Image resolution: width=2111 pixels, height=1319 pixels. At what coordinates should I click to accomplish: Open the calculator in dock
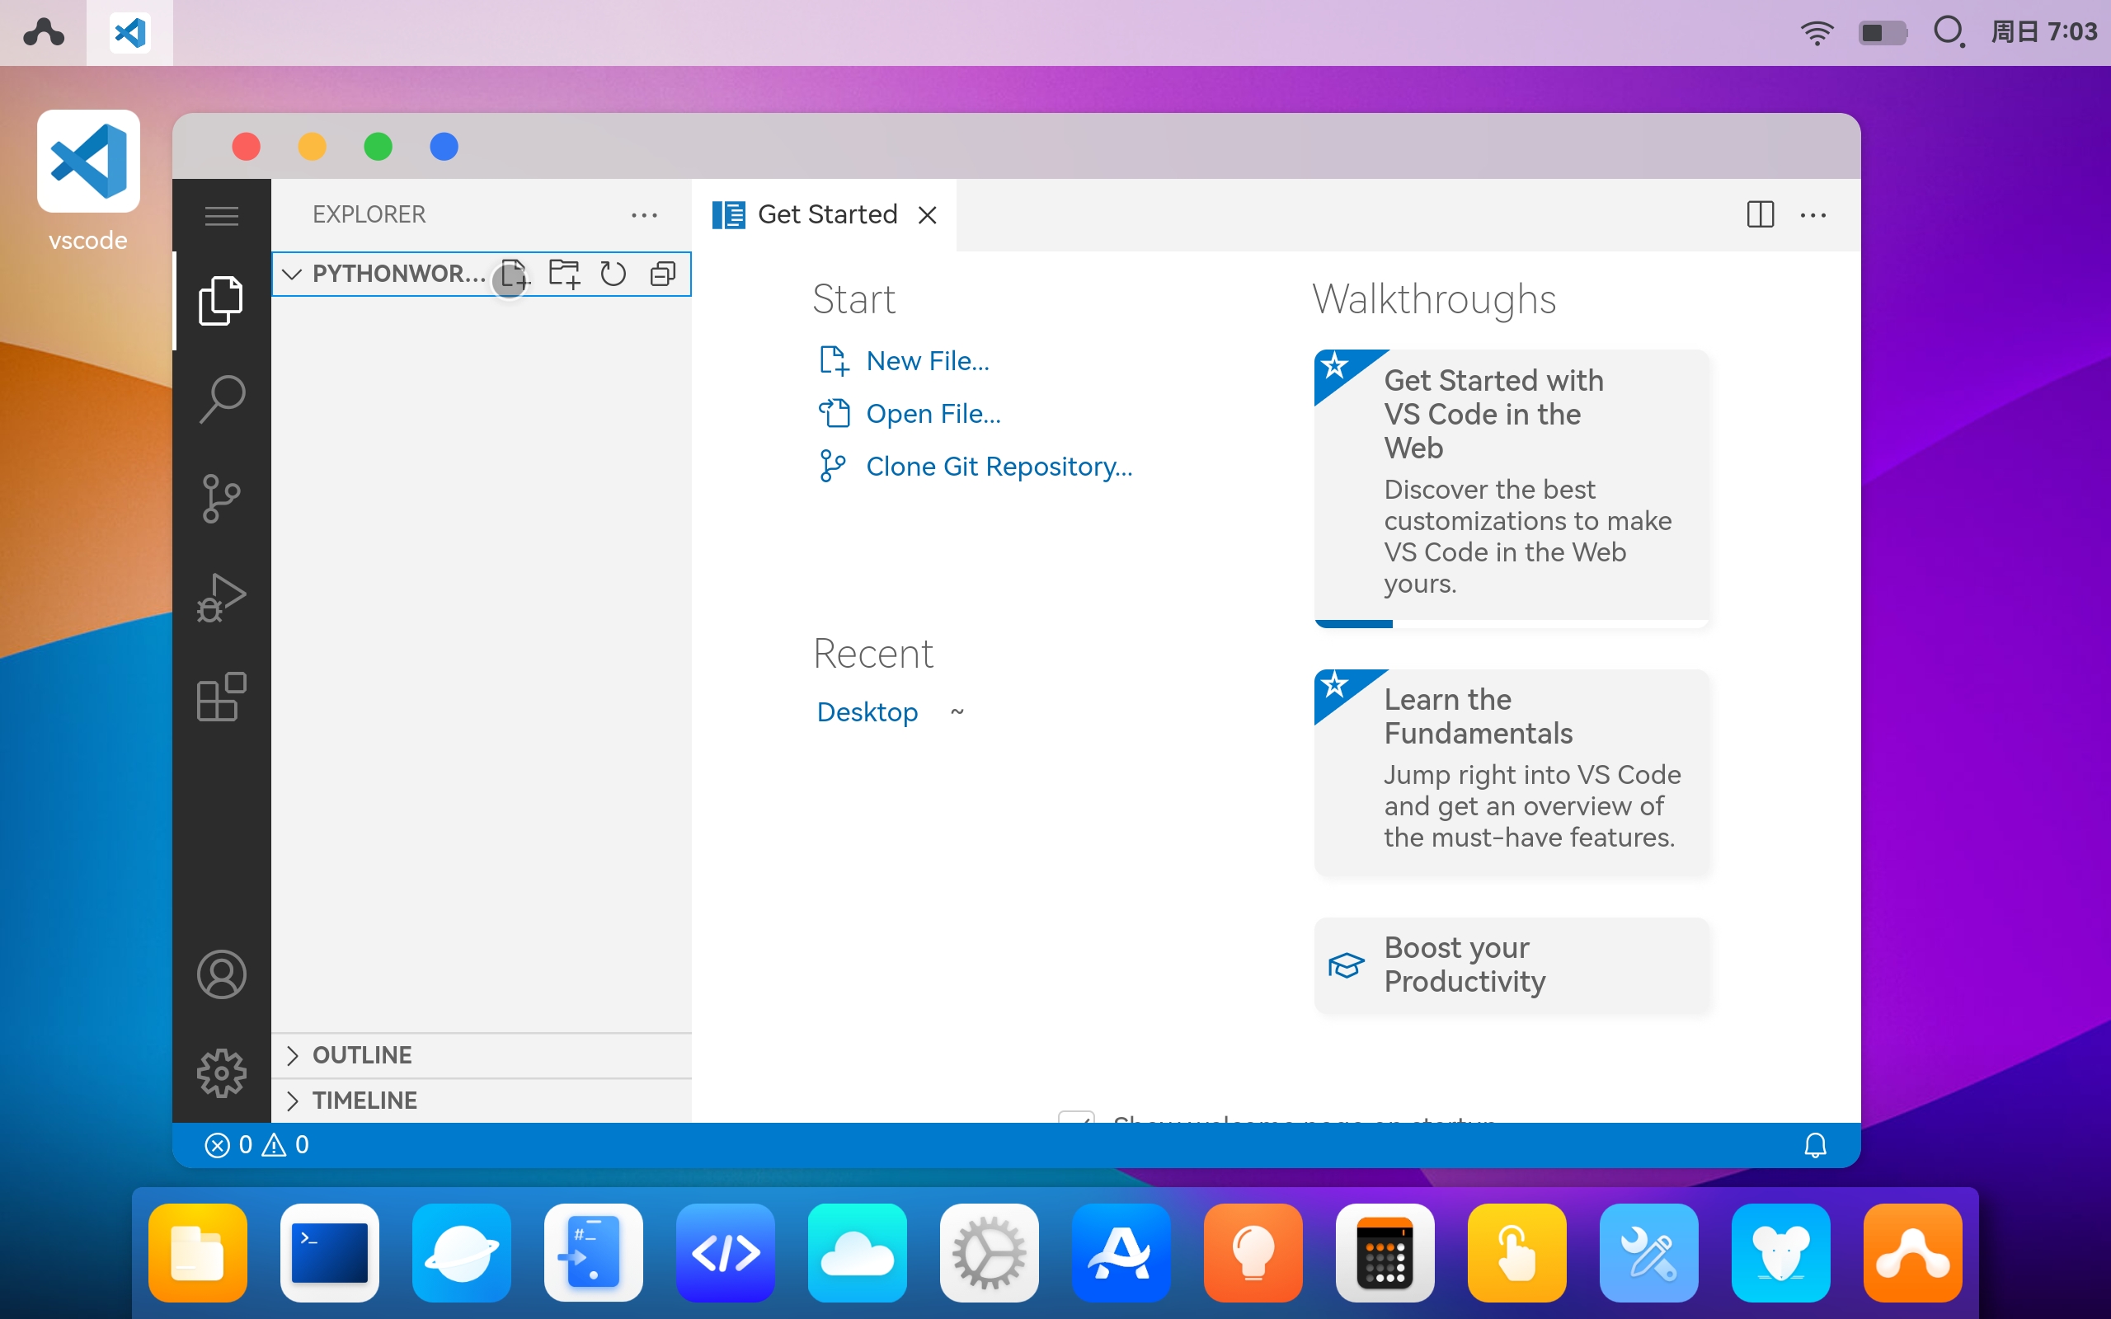pyautogui.click(x=1385, y=1253)
